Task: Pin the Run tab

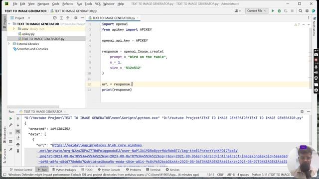Action: [x=10, y=150]
